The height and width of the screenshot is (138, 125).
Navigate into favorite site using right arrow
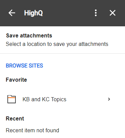click(x=109, y=99)
